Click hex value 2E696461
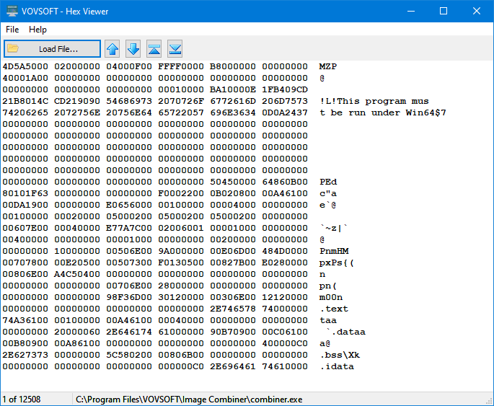The image size is (494, 406). pos(233,366)
